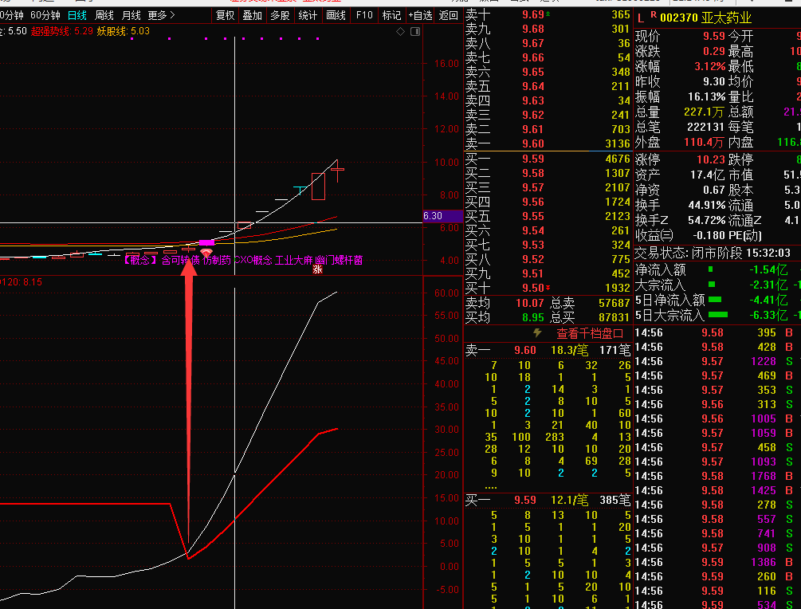The height and width of the screenshot is (609, 801).
Task: Click the 换手 value 44.91%
Action: tap(706, 205)
